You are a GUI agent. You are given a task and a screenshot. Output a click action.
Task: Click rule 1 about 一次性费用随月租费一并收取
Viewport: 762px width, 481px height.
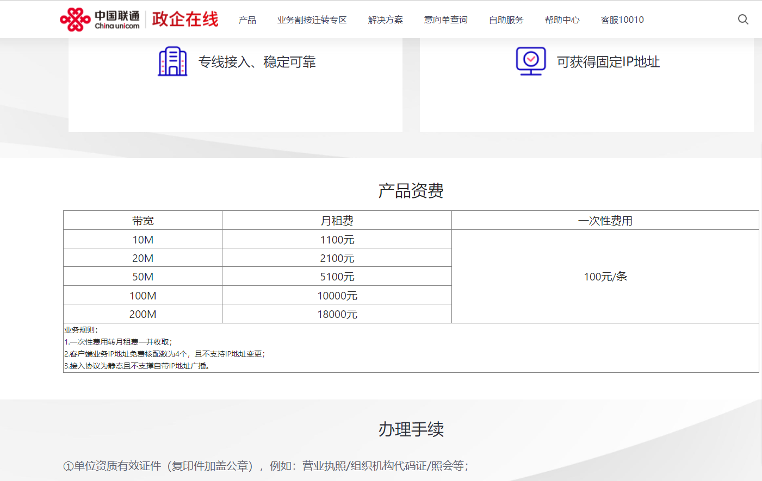(x=118, y=342)
